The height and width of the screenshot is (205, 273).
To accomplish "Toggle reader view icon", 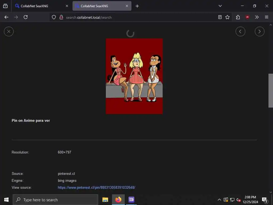I will tap(220, 17).
